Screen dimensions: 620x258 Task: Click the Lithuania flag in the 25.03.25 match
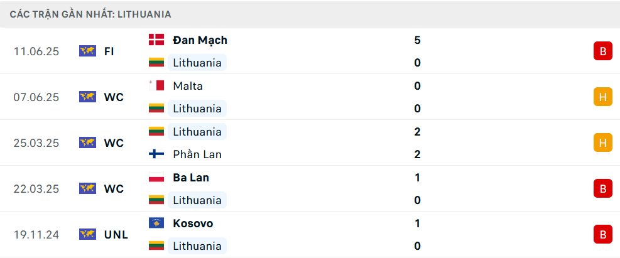(x=156, y=132)
